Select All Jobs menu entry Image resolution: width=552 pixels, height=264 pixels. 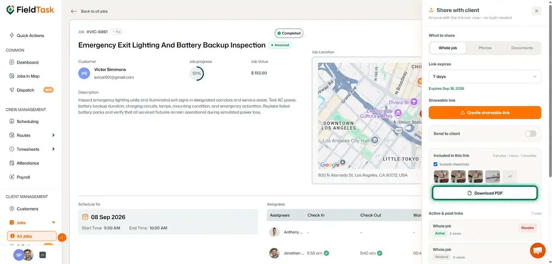point(32,236)
